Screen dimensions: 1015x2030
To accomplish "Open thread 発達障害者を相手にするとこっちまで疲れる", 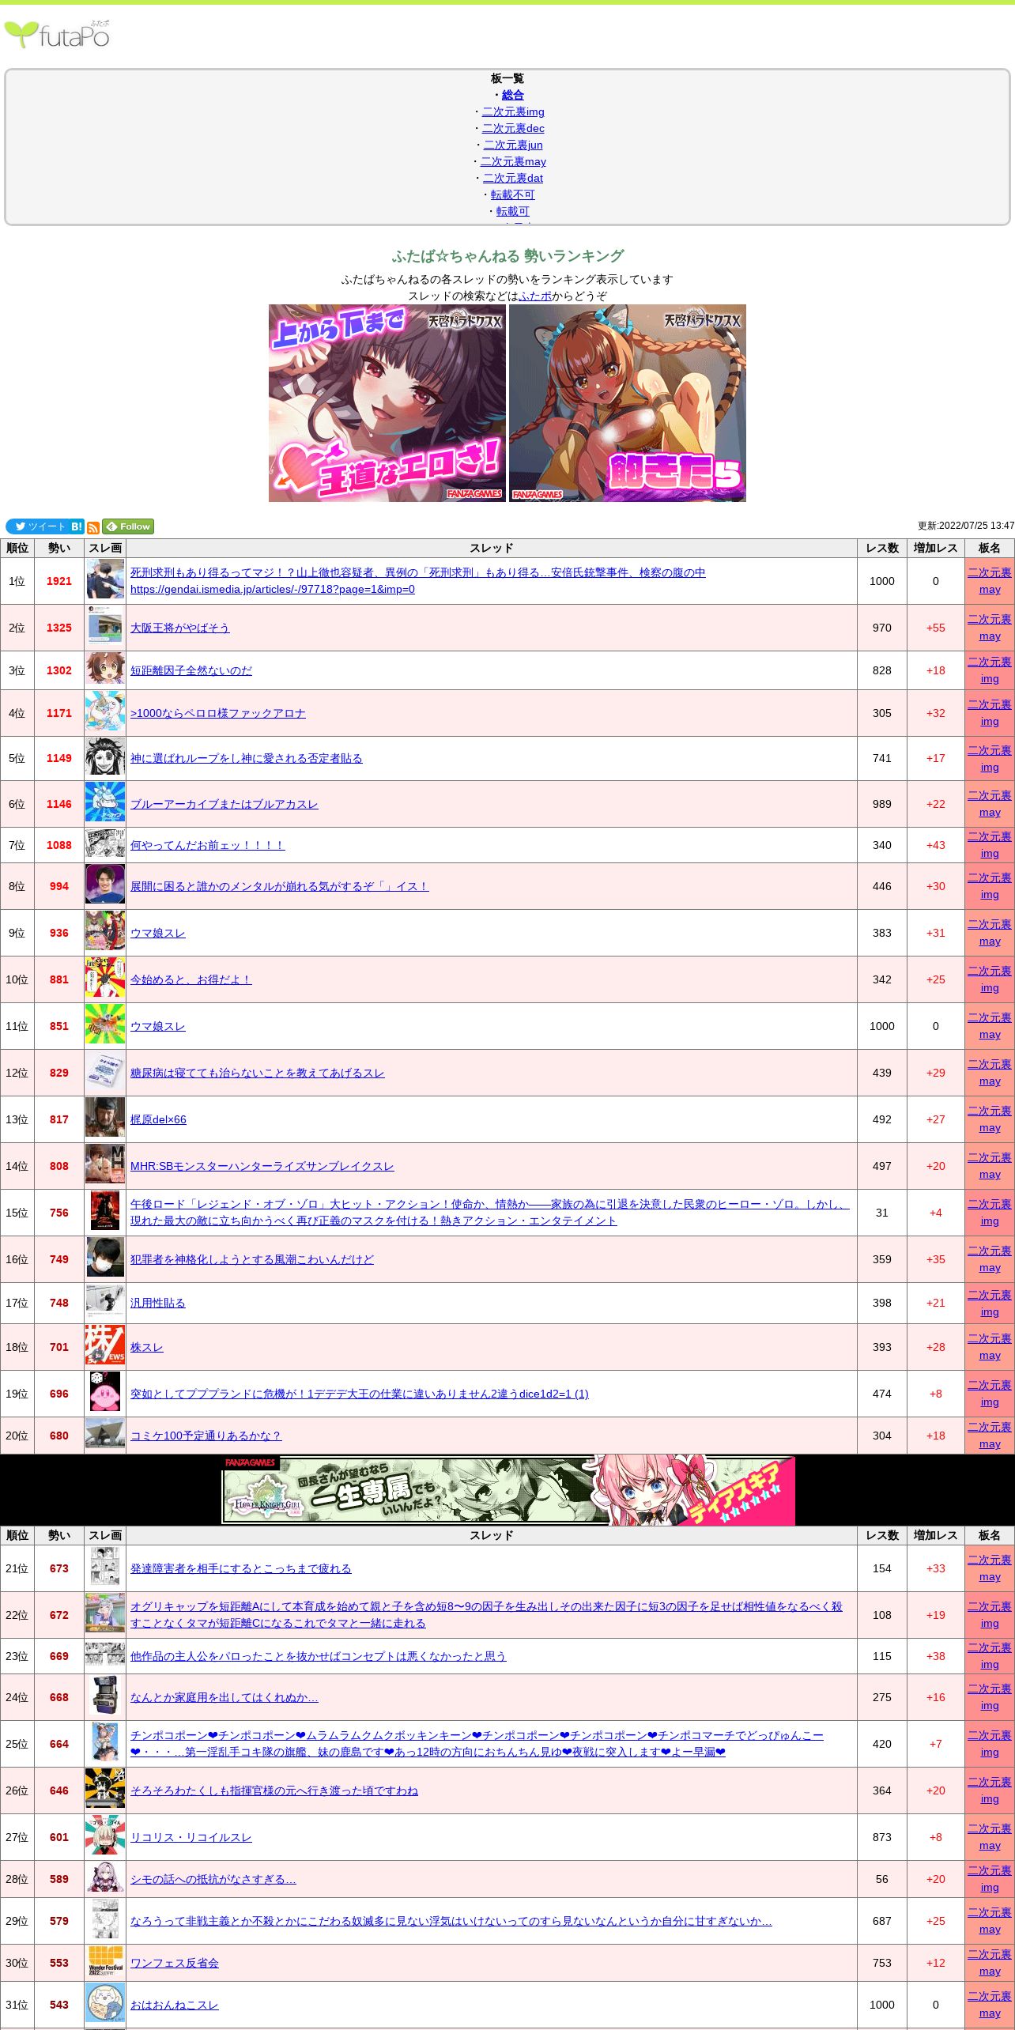I will tap(240, 1568).
